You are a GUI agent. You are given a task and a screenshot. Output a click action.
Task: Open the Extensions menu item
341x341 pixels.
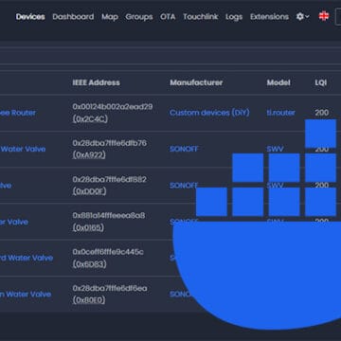(269, 17)
